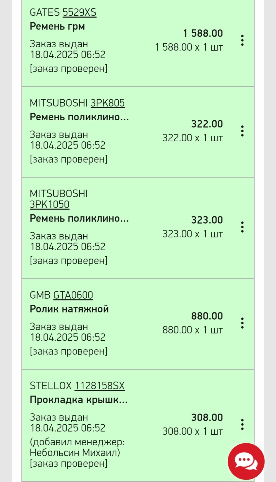Image resolution: width=276 pixels, height=482 pixels.
Task: Tap the "Ролик натяжной" item title
Action: (69, 309)
